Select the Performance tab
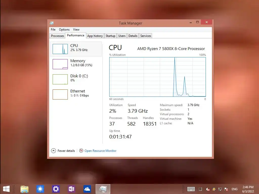 point(75,35)
